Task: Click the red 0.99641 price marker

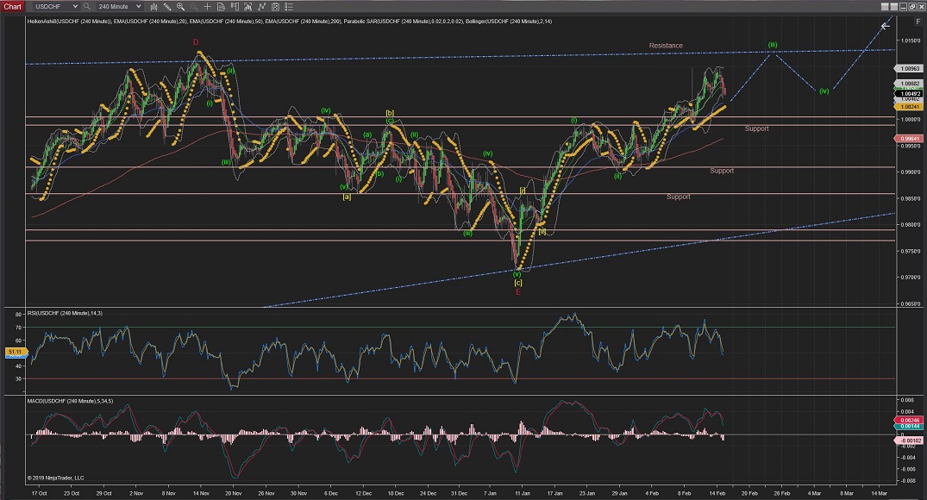Action: pos(910,139)
